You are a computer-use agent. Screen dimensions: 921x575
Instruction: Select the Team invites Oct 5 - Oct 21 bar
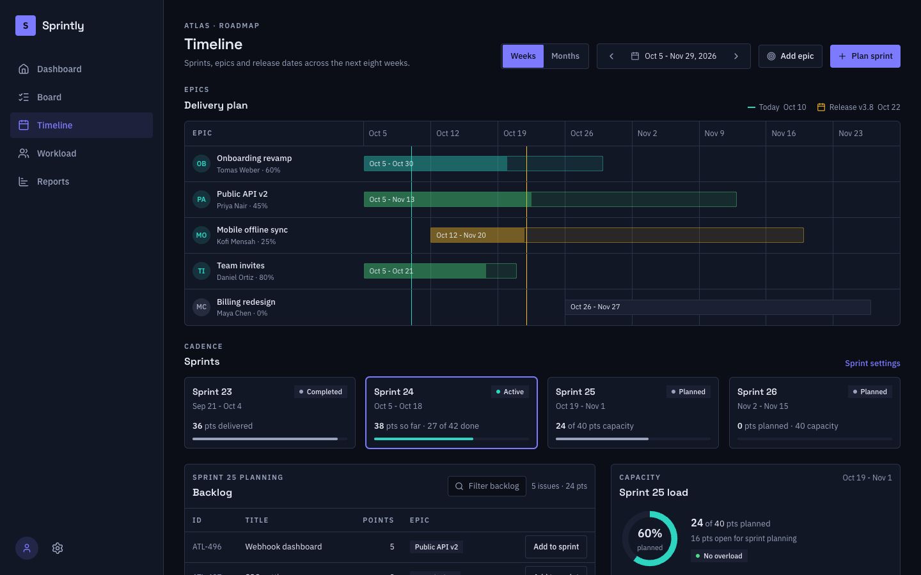(x=440, y=271)
